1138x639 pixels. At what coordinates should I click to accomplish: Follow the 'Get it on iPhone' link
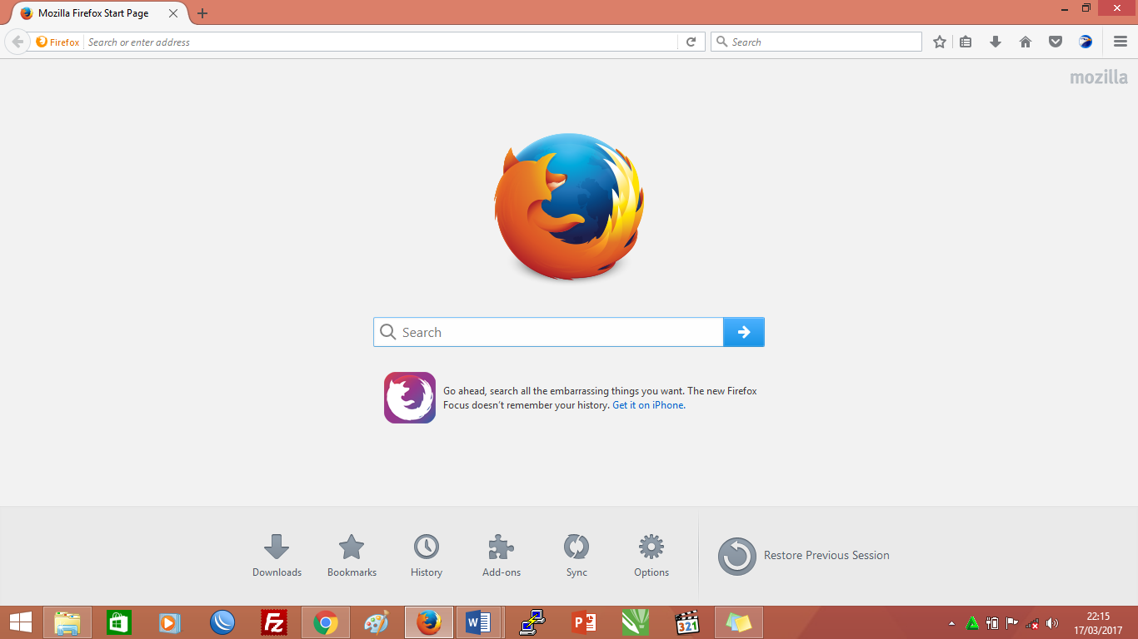pos(649,405)
